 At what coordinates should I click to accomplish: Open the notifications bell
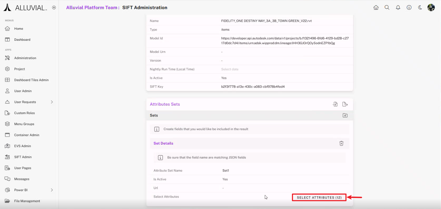398,8
